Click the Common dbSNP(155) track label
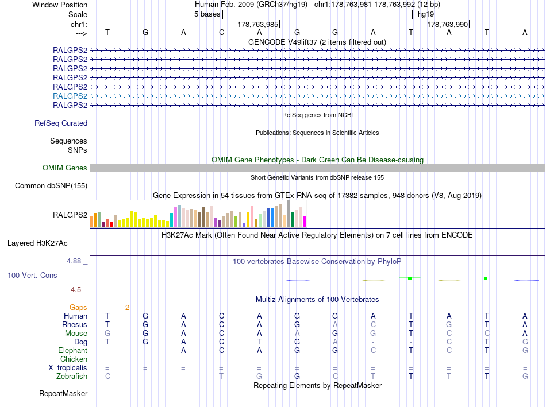The image size is (546, 407). [51, 186]
